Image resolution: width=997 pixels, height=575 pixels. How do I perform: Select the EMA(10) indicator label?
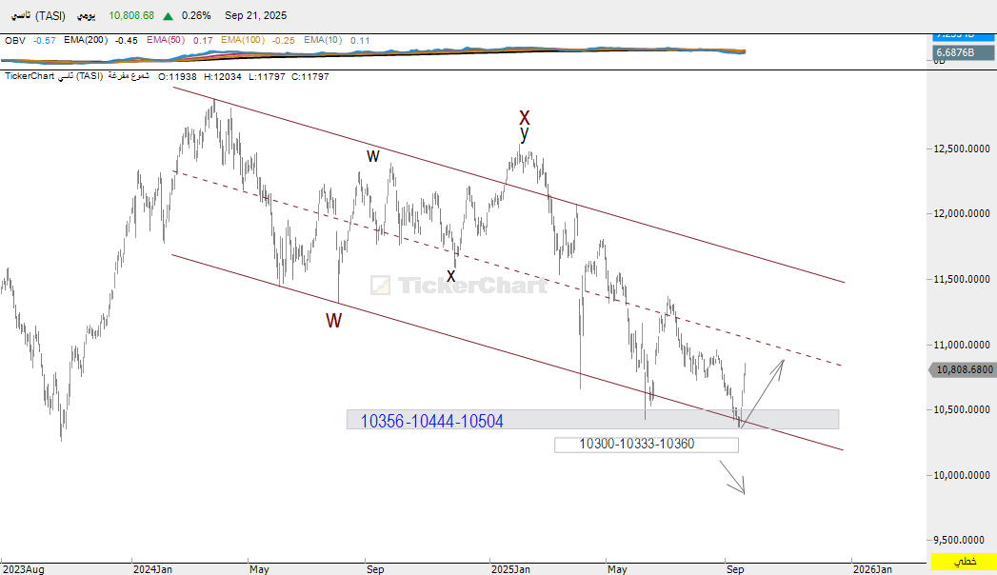[324, 41]
